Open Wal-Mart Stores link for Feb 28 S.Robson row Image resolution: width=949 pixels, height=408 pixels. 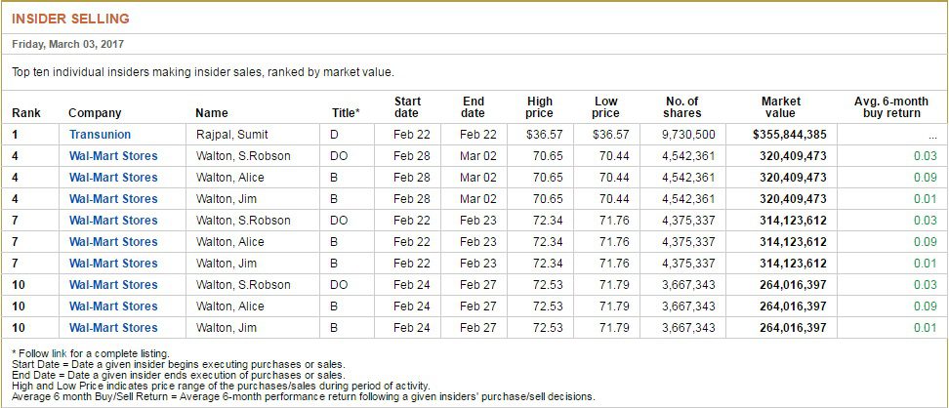point(113,156)
